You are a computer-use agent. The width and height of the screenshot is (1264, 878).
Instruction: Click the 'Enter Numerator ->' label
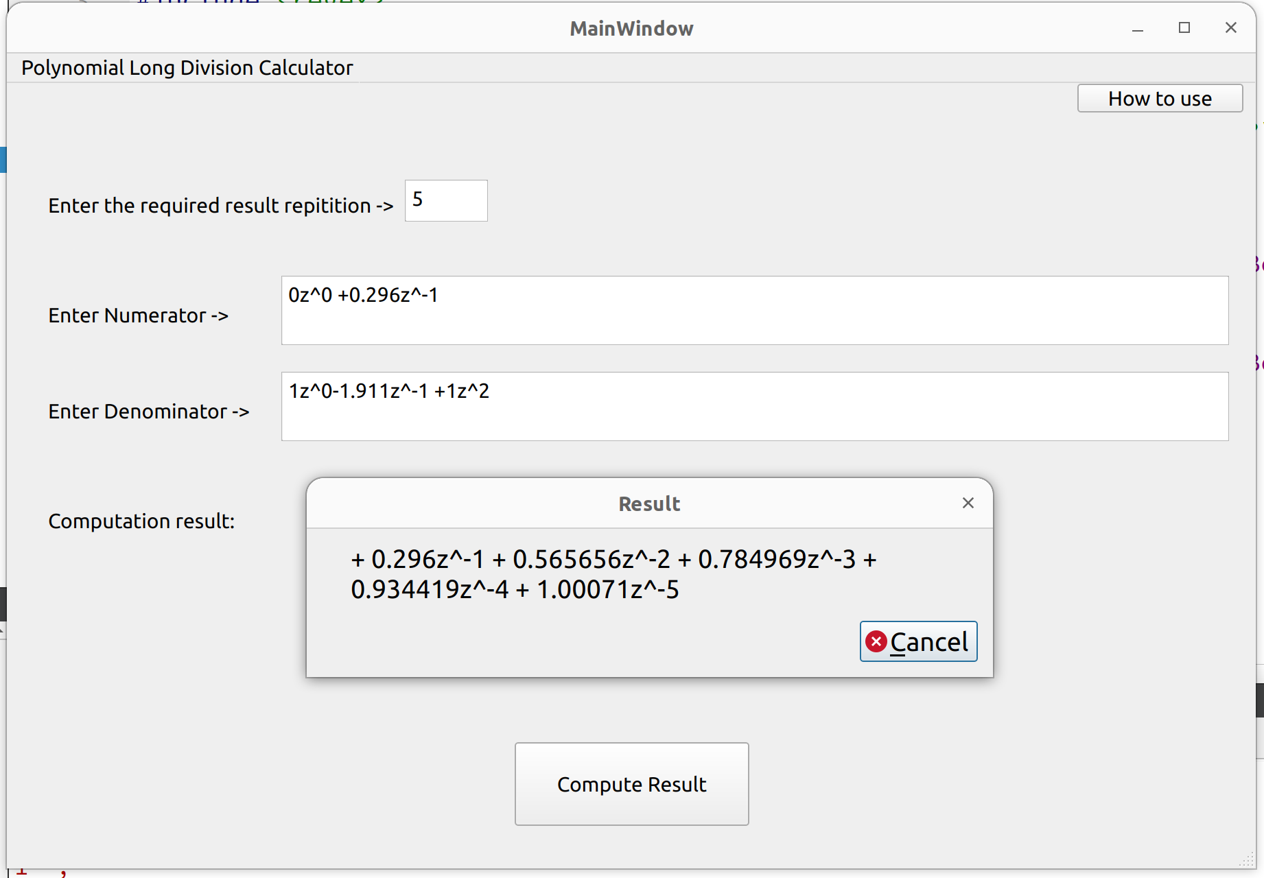[x=138, y=316]
